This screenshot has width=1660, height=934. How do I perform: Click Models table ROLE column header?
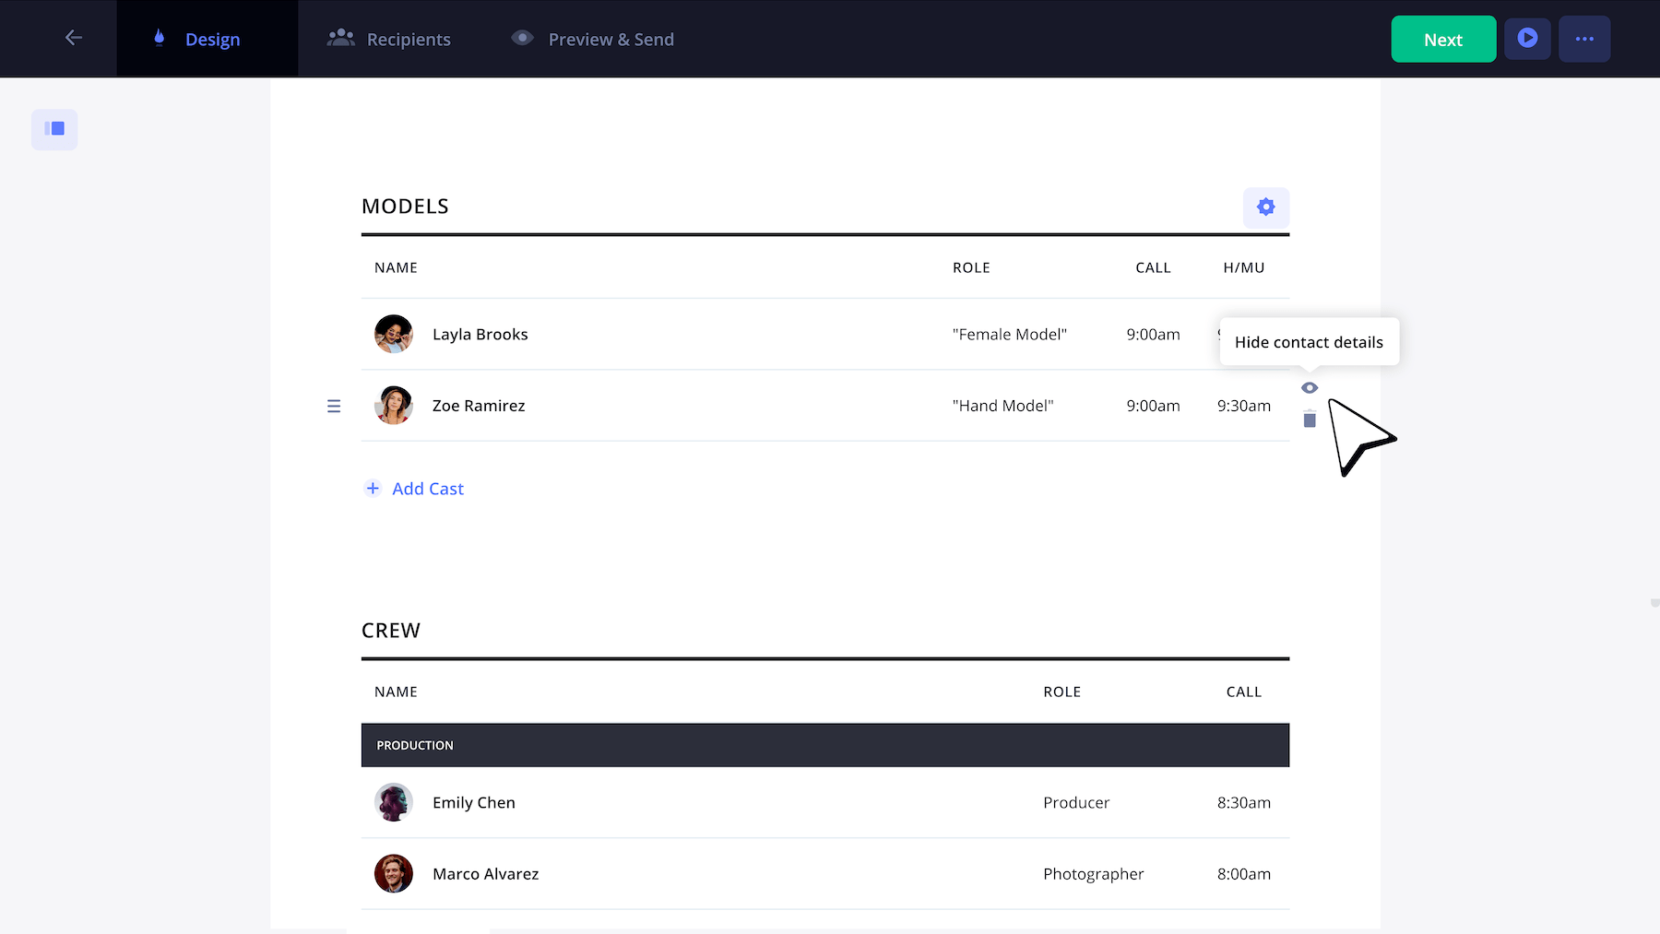971,267
